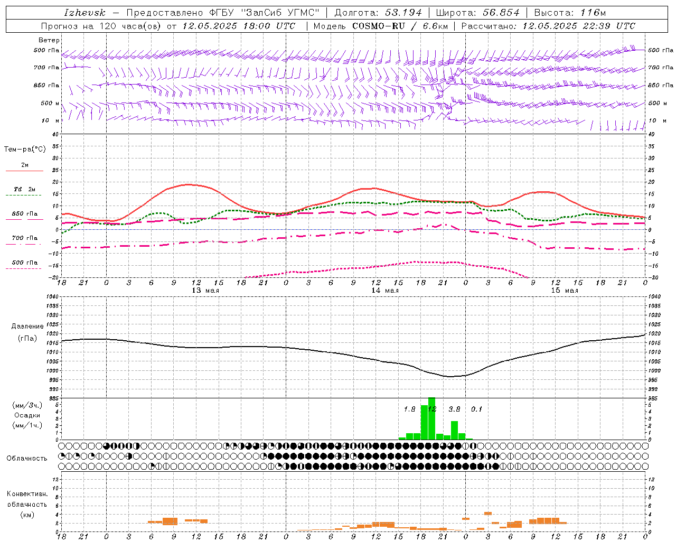Click the solid line sample under 2м legend
Viewport: 676px width, 541px height.
click(x=25, y=171)
